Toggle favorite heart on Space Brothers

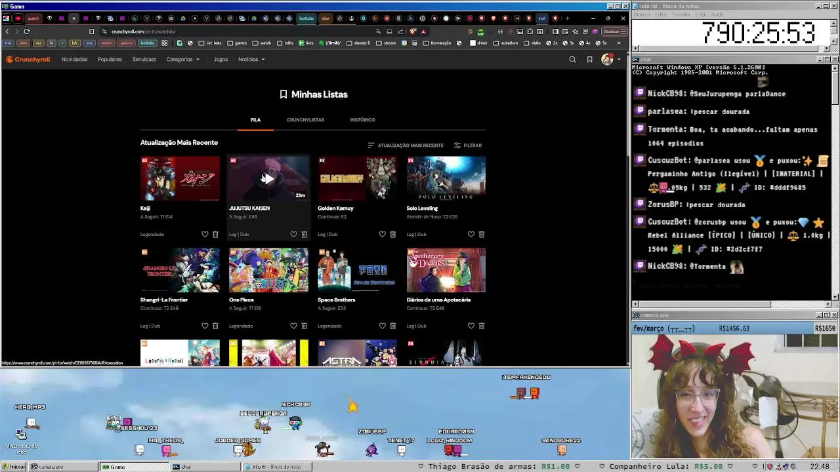[382, 326]
